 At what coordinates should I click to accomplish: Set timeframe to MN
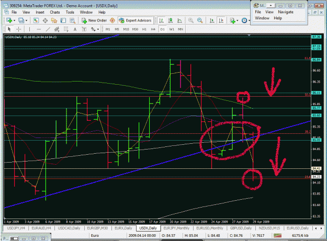[181, 29]
